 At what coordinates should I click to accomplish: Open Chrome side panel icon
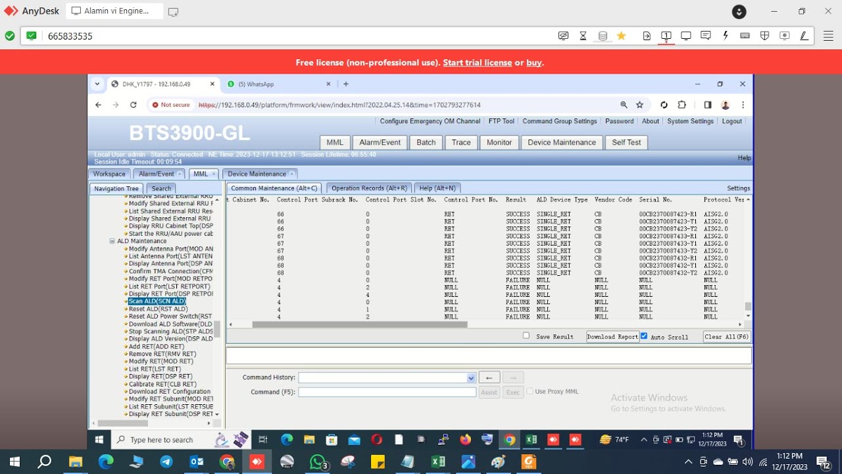point(708,105)
